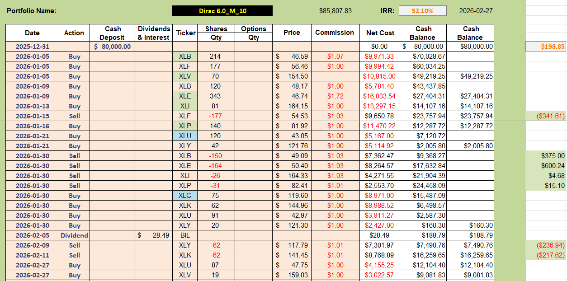
Task: Select the blue XLC ticker cell
Action: coord(184,196)
